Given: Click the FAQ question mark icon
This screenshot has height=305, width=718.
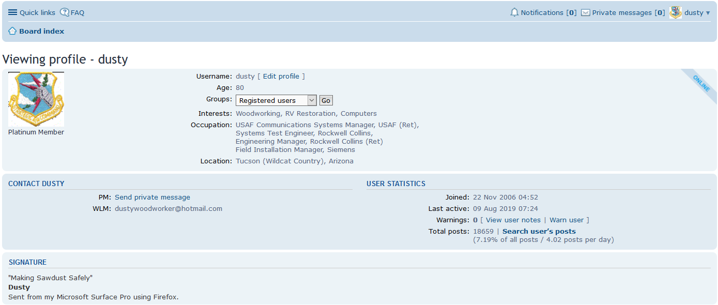Looking at the screenshot, I should point(65,12).
